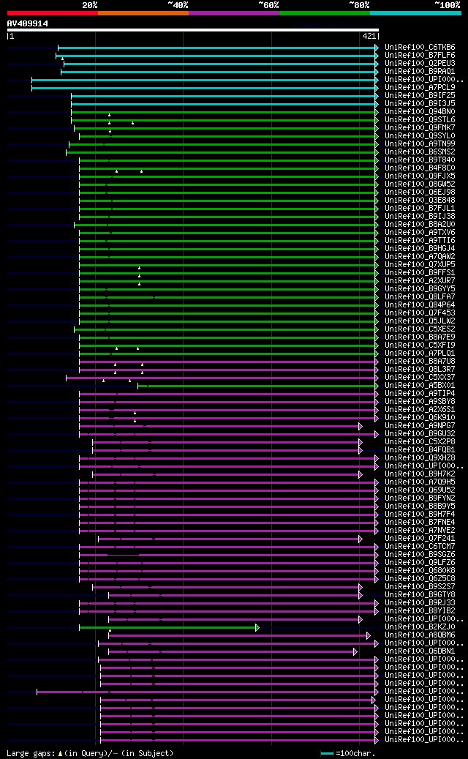Open hit UniRef100_C6TKB6

coord(420,48)
